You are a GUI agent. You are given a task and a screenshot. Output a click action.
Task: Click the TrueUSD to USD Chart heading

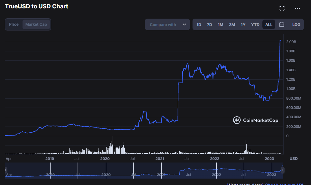click(36, 6)
